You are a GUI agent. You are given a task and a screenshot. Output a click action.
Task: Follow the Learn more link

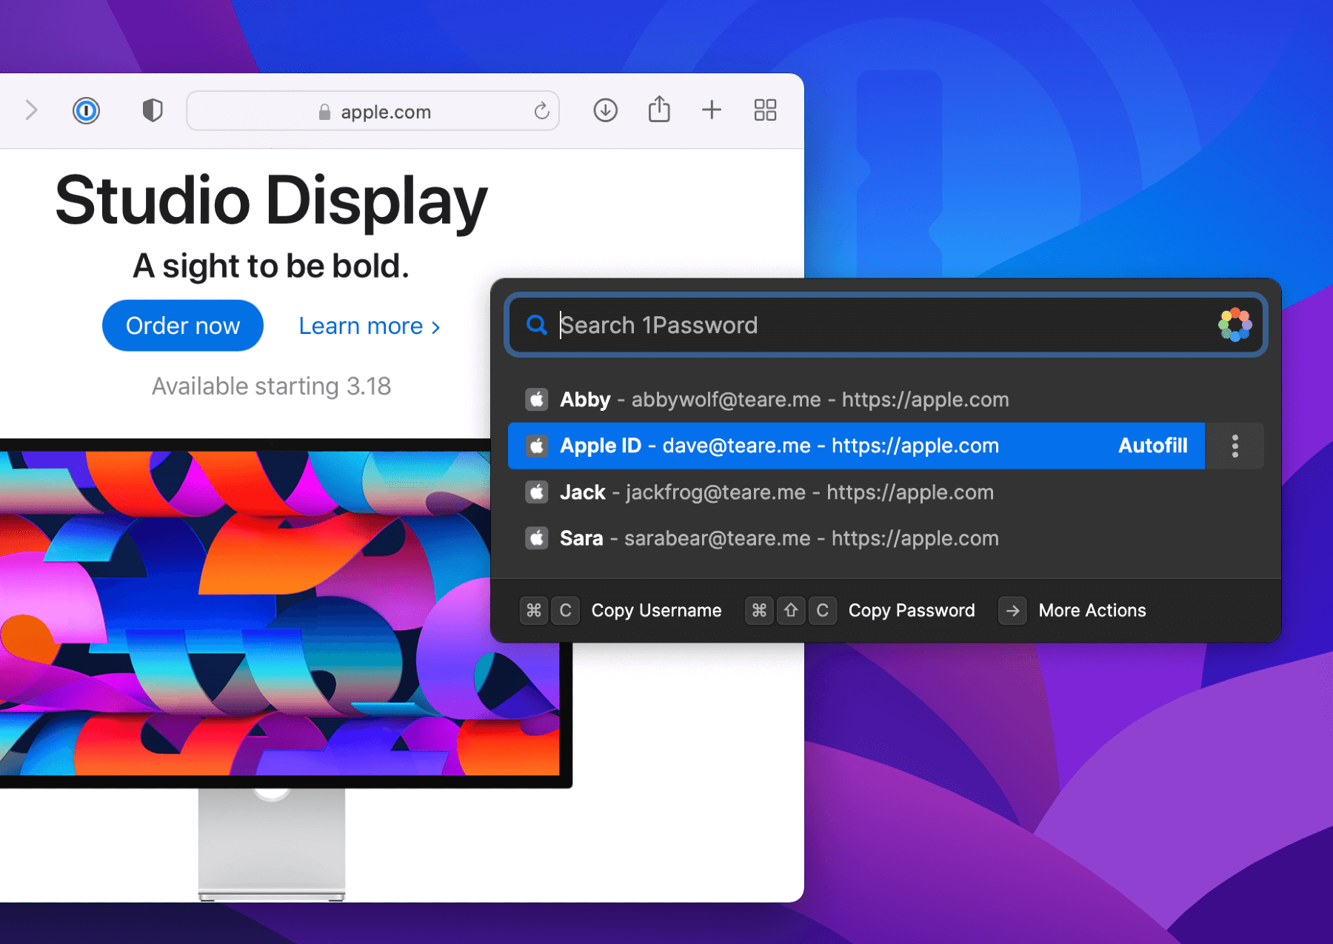click(x=367, y=326)
